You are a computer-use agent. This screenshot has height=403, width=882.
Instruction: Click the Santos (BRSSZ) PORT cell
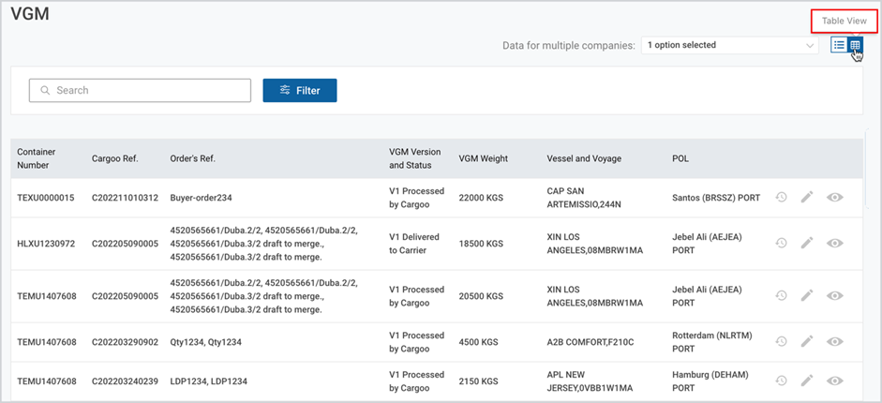pos(716,198)
